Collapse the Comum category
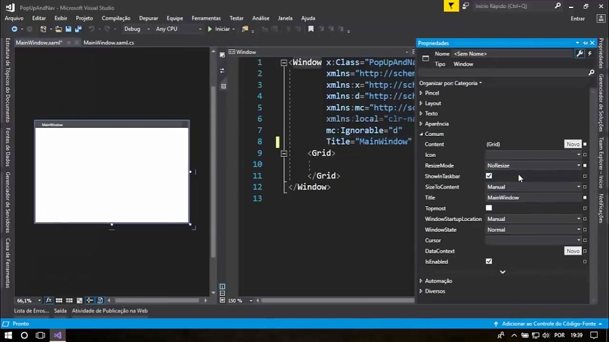This screenshot has width=609, height=342. tap(421, 134)
